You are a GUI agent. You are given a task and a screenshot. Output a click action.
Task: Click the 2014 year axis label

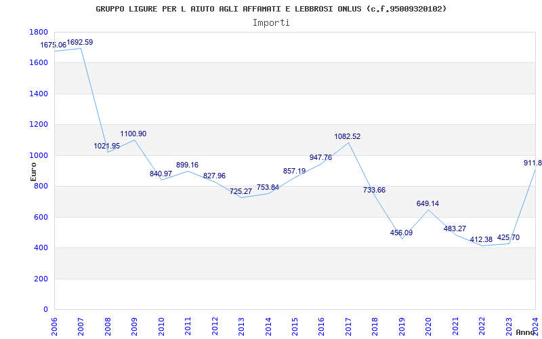[268, 327]
